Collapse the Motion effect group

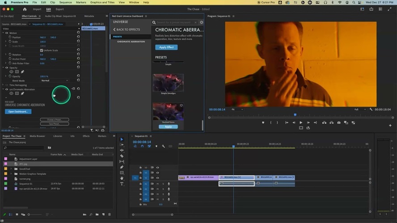[3, 33]
